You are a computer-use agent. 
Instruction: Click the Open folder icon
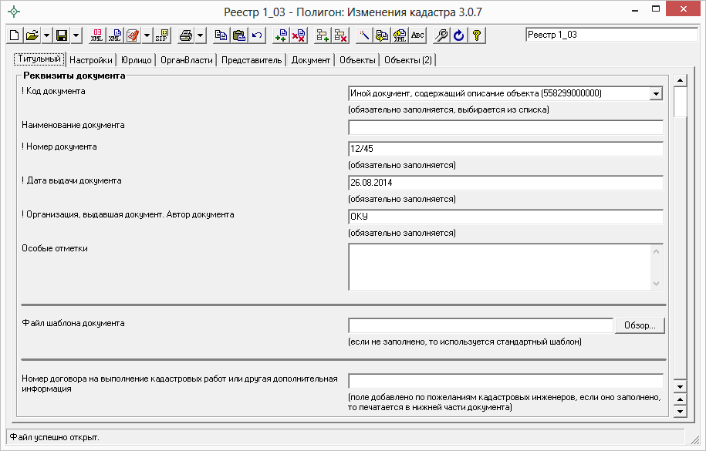(32, 35)
